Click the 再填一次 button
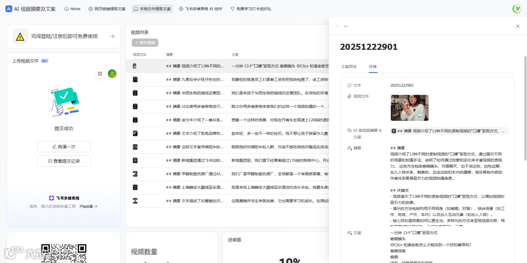This screenshot has width=527, height=263. pyautogui.click(x=64, y=147)
